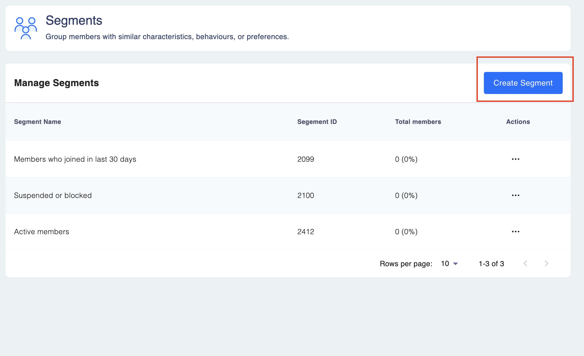Go to previous page arrow
Screen dimensions: 584x356
point(525,263)
